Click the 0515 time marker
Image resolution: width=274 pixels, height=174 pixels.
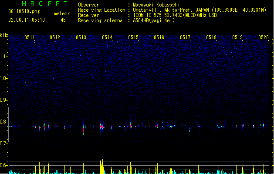(x=133, y=37)
